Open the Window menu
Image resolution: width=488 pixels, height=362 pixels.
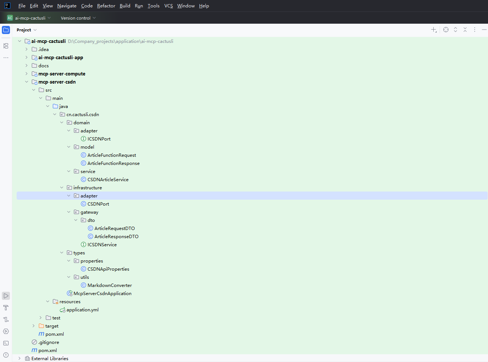coord(186,6)
